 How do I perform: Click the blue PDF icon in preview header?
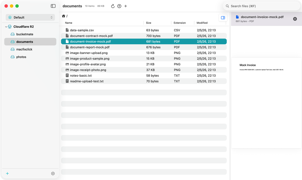pos(237,17)
